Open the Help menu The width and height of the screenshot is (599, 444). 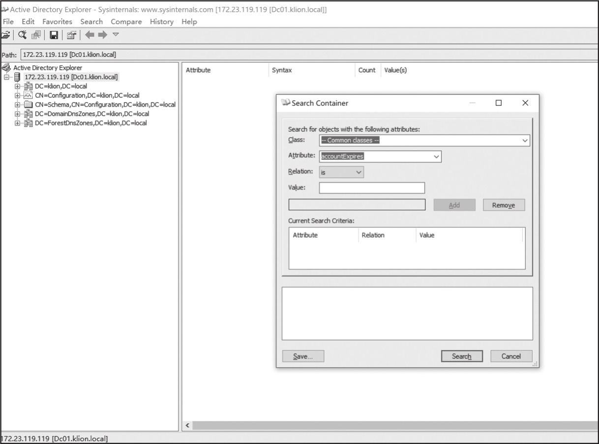pos(189,22)
